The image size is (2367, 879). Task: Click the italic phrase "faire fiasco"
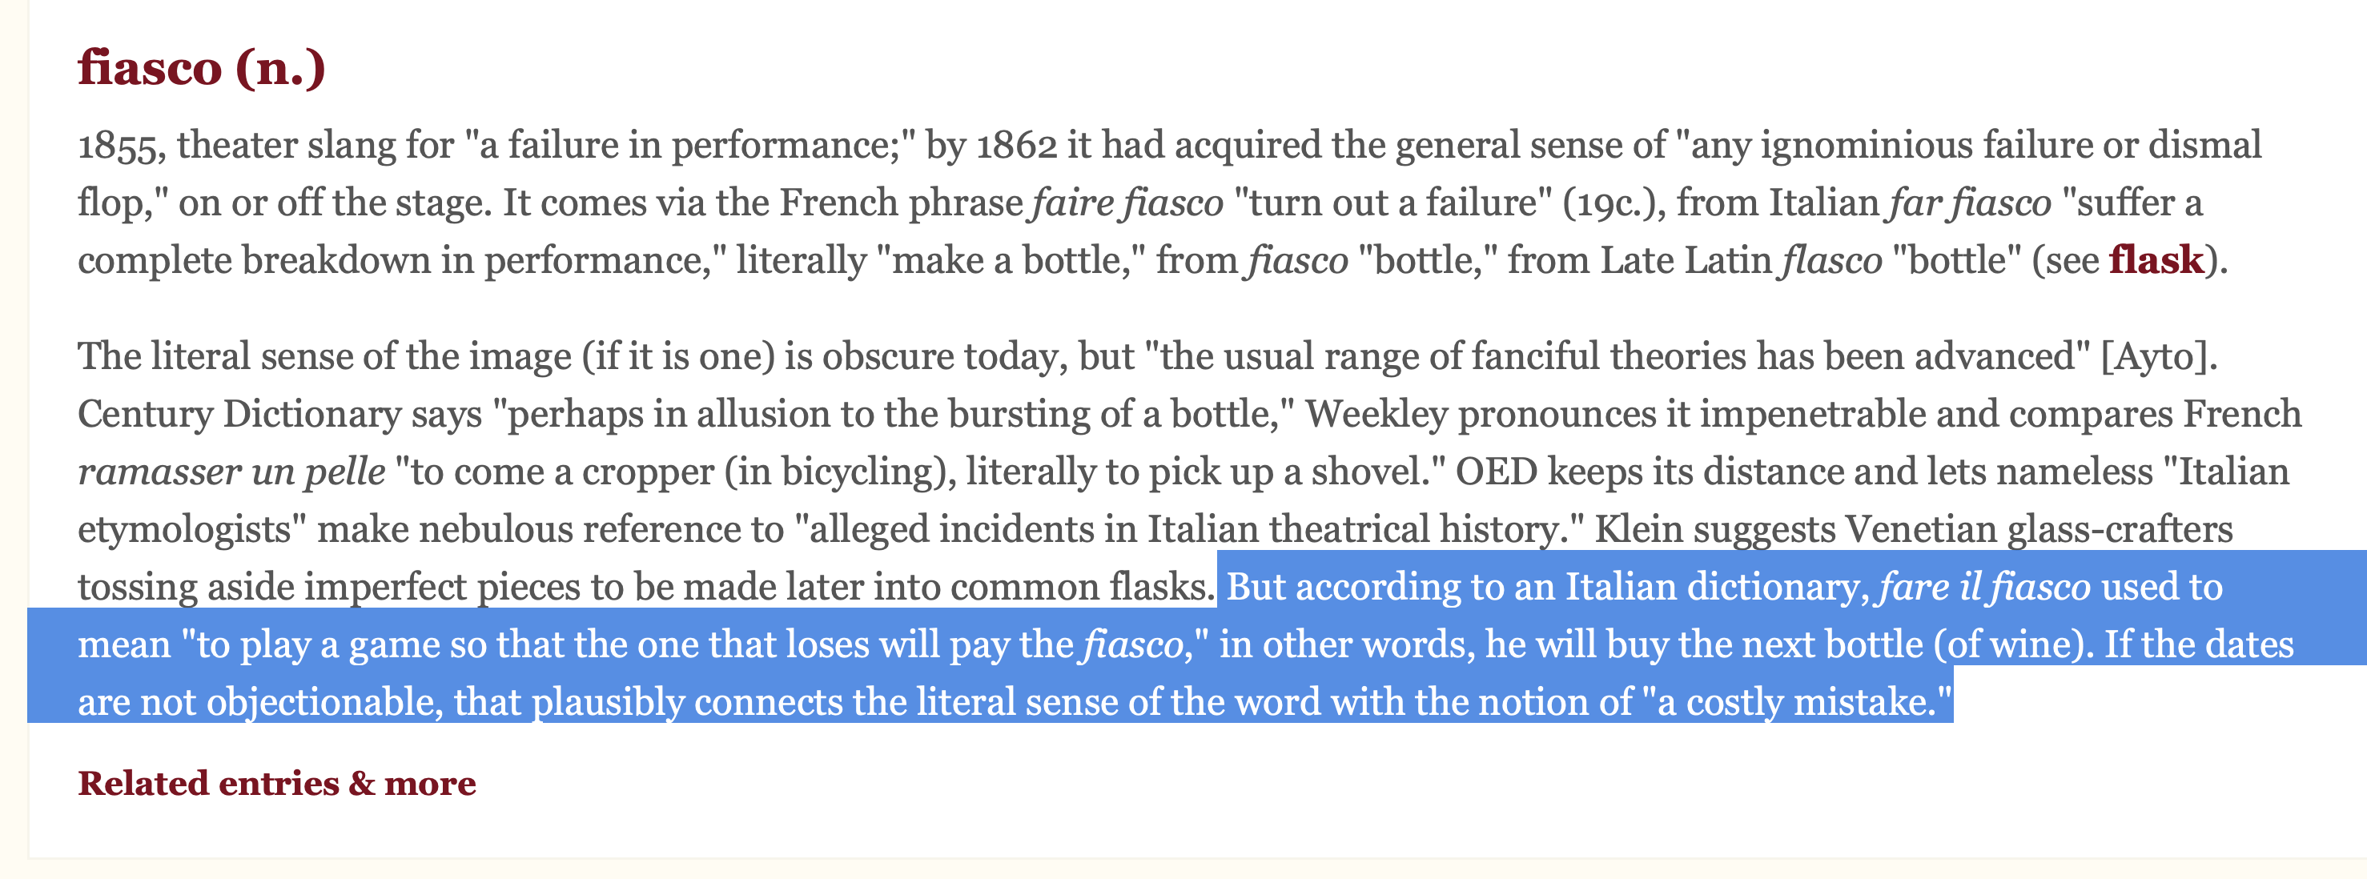[x=1127, y=203]
